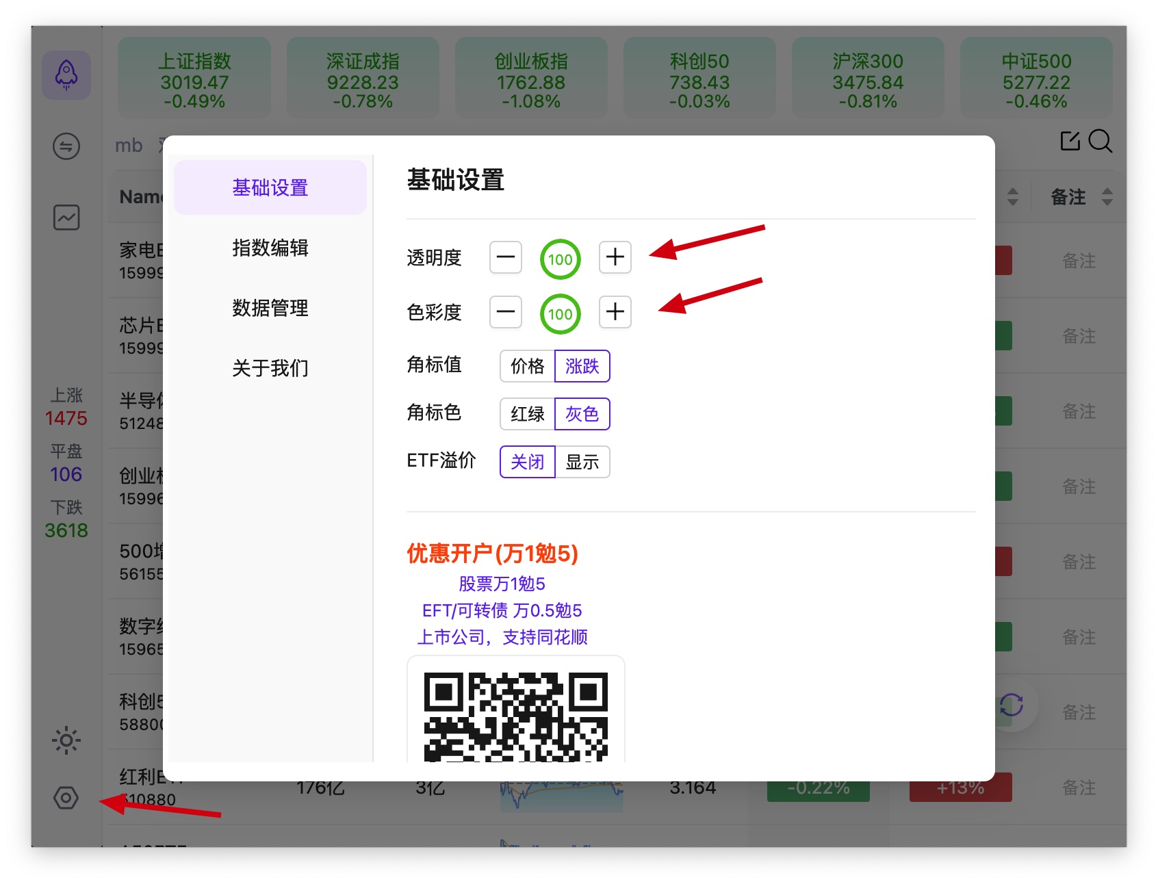Toggle the sun brightness theme icon
This screenshot has width=1158, height=884.
click(x=66, y=740)
